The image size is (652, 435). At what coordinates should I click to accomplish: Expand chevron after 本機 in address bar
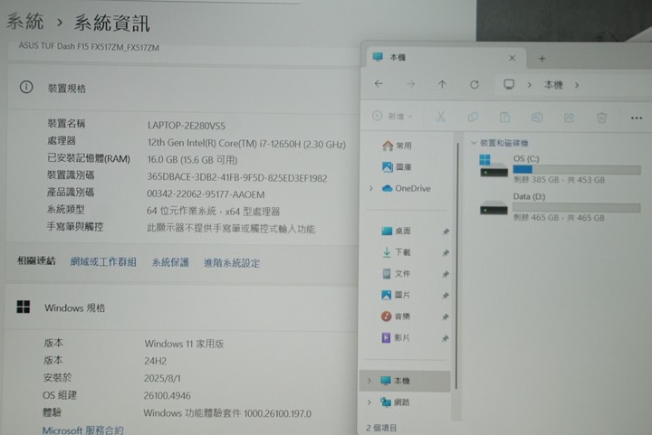coord(577,85)
